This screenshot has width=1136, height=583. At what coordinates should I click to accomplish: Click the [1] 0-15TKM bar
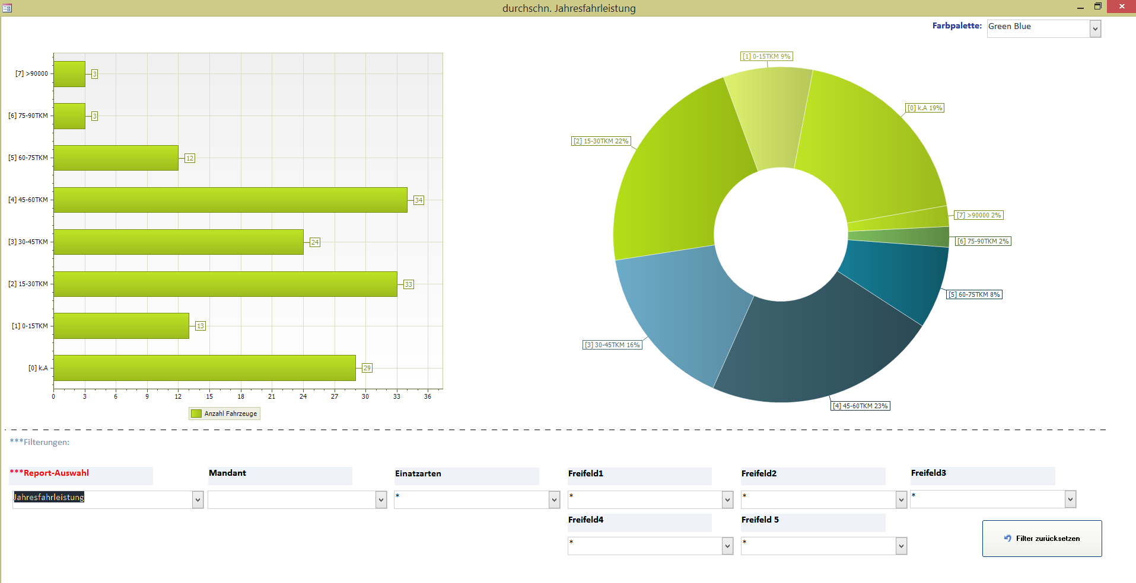(x=122, y=326)
